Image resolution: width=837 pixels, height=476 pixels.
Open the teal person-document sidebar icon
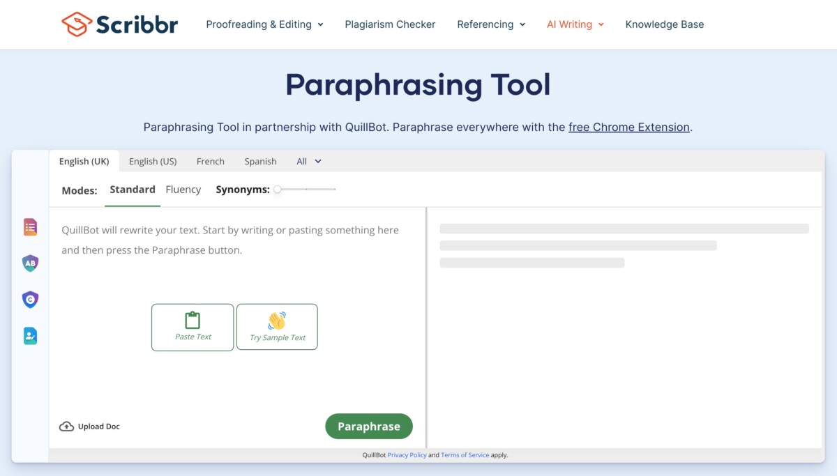pos(30,336)
